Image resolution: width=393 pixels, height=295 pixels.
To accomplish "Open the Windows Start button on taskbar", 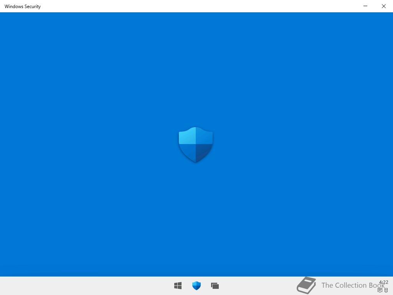I will point(178,285).
